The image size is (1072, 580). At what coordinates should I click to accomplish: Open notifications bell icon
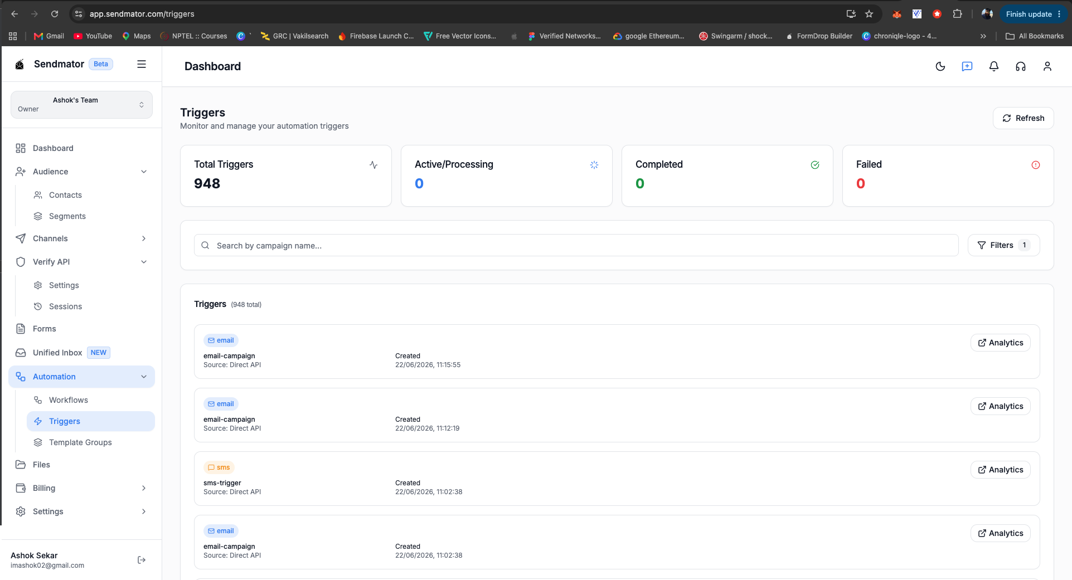(x=994, y=66)
